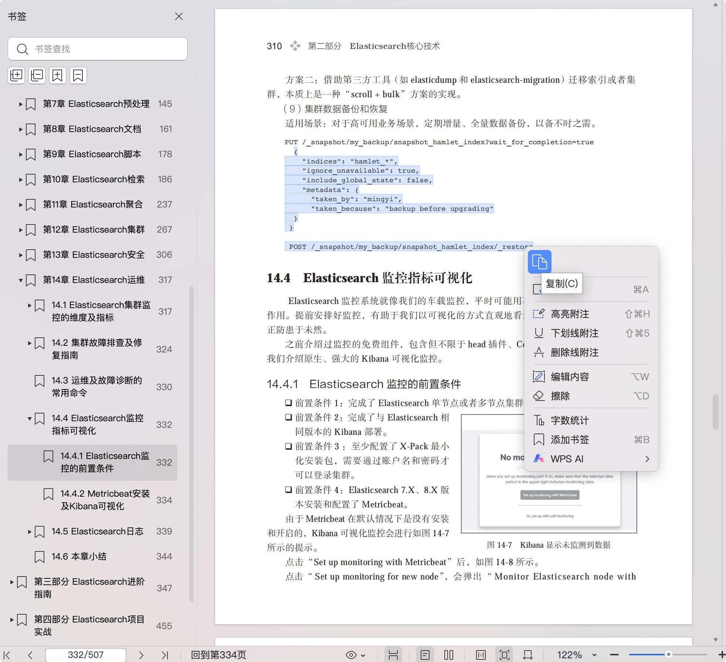726x662 pixels.
Task: Click document vertical scrollbar thumb
Action: (x=716, y=412)
